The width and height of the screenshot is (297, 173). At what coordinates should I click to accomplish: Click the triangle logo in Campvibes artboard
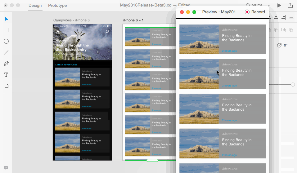pyautogui.click(x=58, y=32)
